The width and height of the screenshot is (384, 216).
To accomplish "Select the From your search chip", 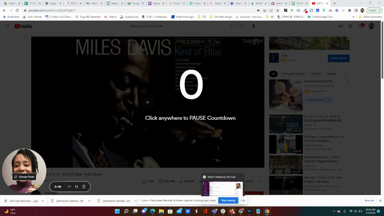I will [293, 74].
